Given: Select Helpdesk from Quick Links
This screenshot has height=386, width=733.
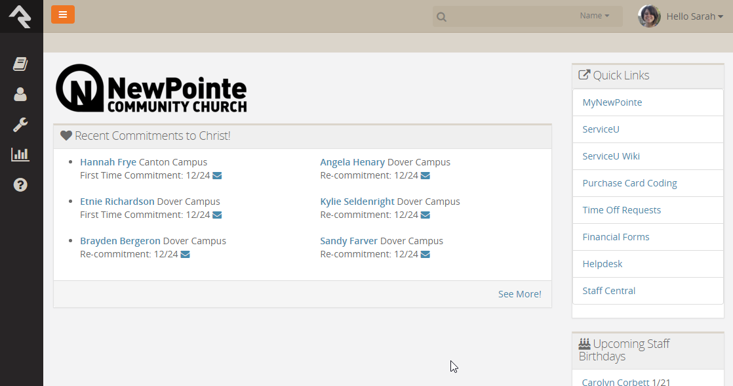Looking at the screenshot, I should (x=602, y=264).
